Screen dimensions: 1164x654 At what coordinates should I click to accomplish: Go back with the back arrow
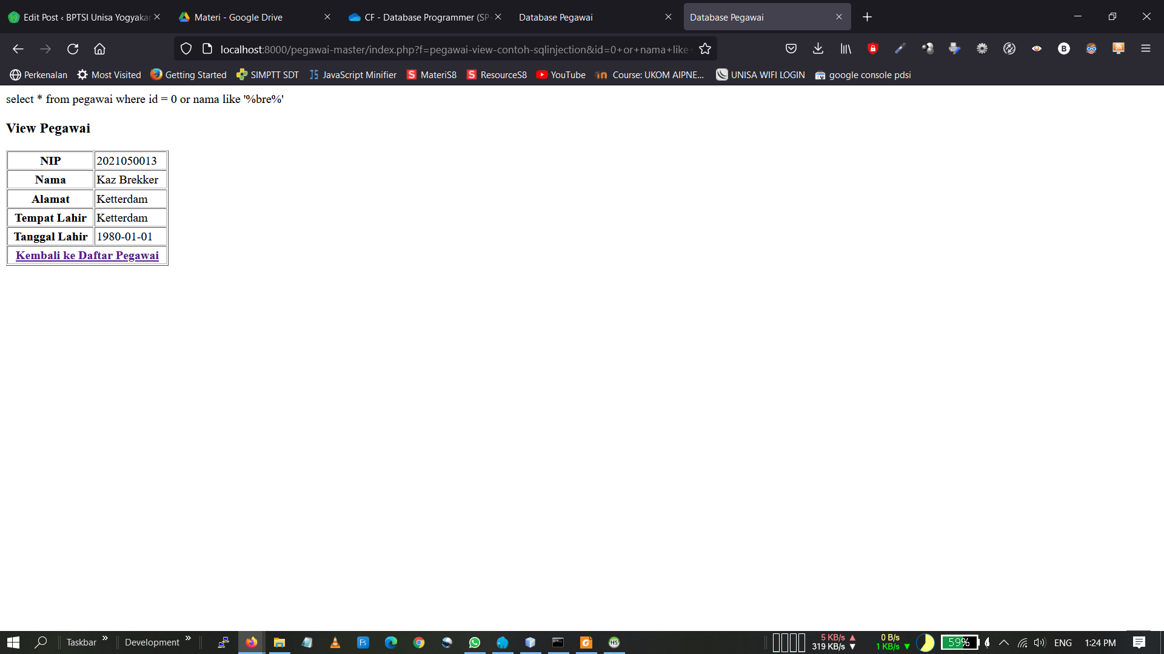(18, 49)
